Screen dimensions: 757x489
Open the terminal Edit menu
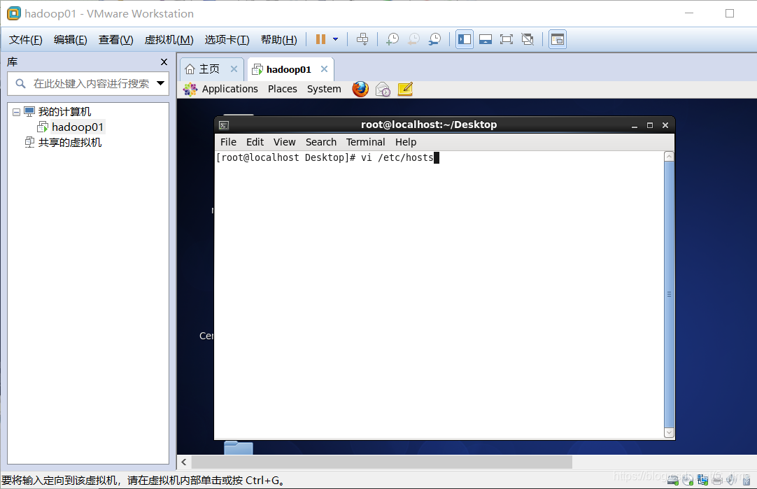pos(255,142)
